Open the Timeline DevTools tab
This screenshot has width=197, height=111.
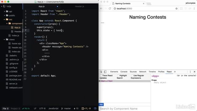tap(152, 72)
